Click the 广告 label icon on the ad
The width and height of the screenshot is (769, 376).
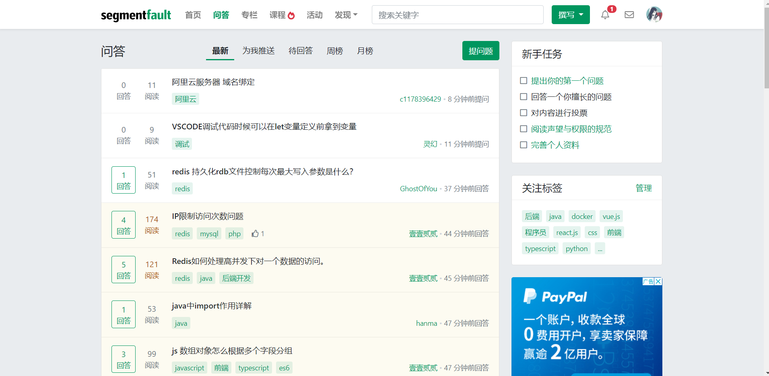pos(648,281)
